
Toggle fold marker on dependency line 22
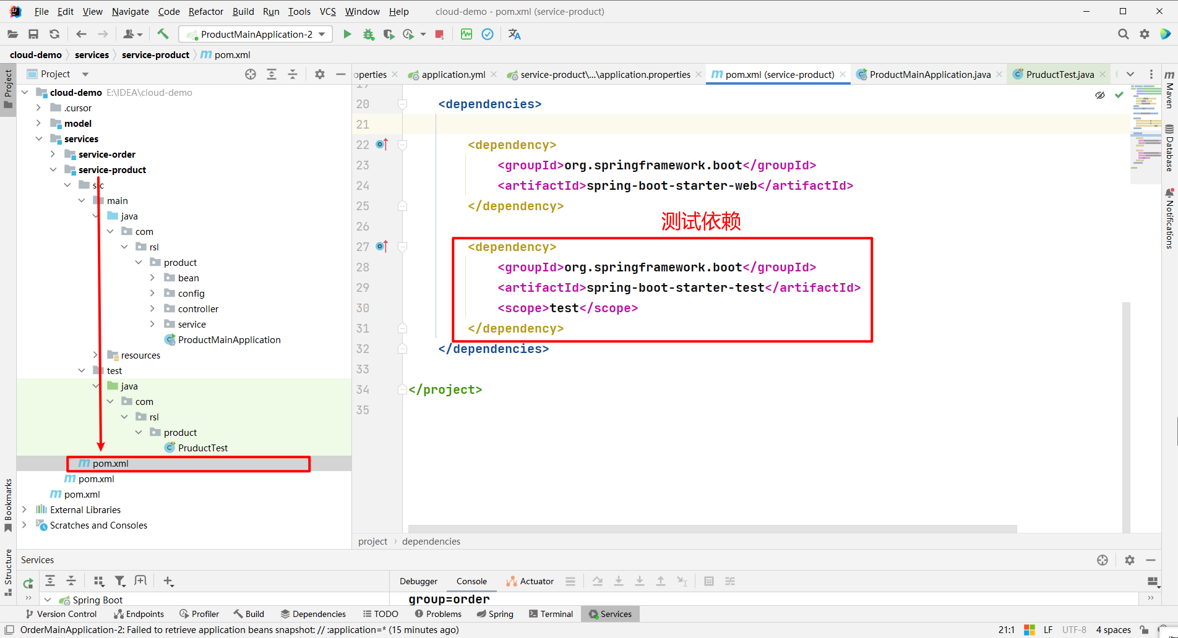(402, 145)
